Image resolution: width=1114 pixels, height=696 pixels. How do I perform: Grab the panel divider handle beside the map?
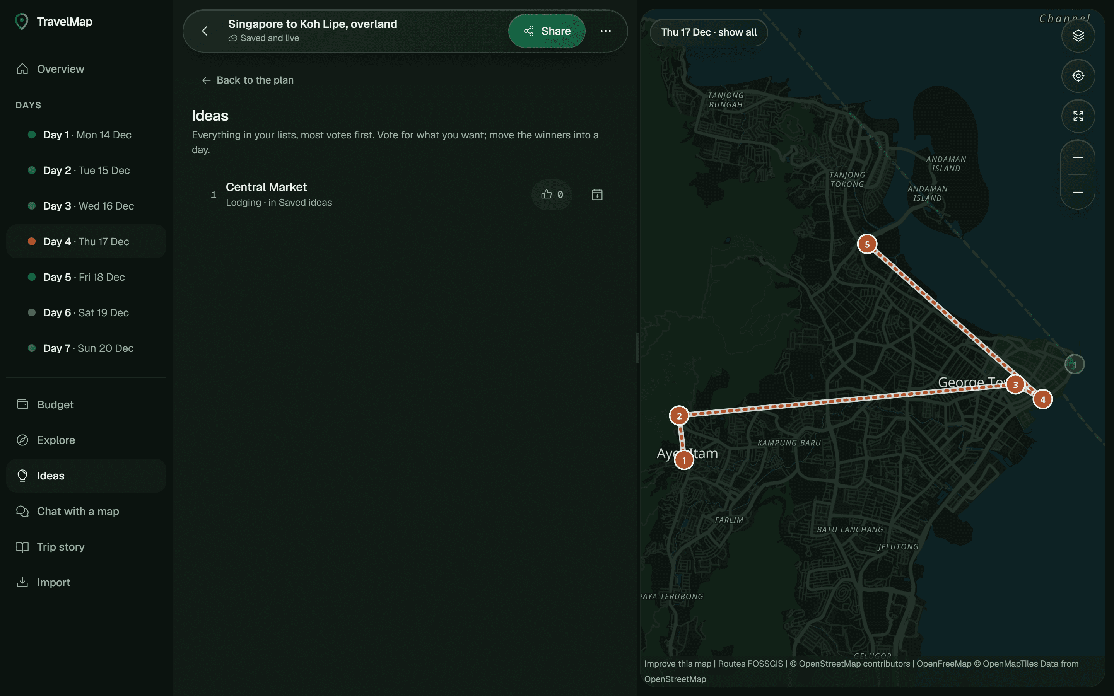637,348
